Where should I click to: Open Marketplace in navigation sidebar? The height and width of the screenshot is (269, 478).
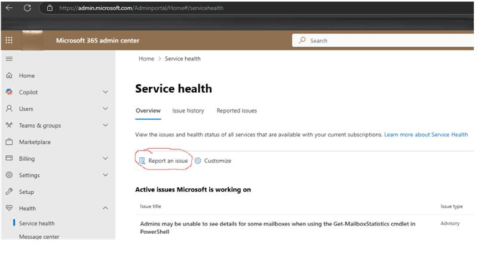pyautogui.click(x=35, y=142)
